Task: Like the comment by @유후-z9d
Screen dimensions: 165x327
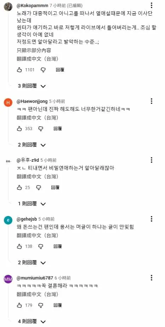Action: tap(19, 188)
